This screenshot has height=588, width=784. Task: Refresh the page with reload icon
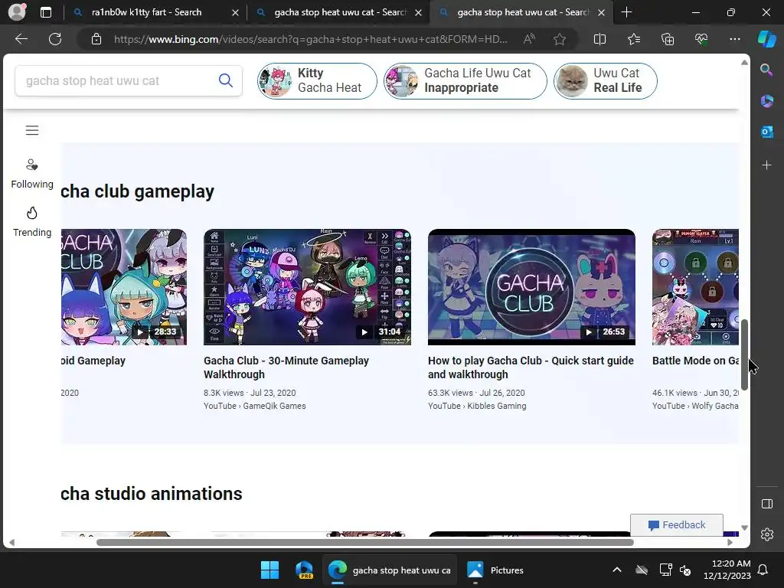55,39
